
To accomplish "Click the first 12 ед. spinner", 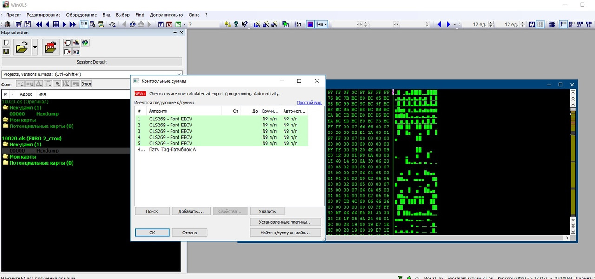I will point(490,24).
